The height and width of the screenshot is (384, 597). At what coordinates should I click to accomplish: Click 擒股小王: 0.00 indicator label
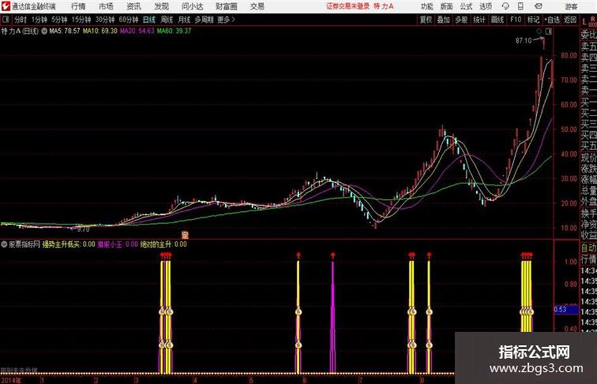click(118, 244)
